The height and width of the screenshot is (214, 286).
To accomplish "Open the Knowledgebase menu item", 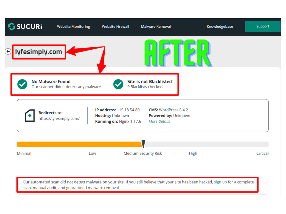I will click(220, 26).
